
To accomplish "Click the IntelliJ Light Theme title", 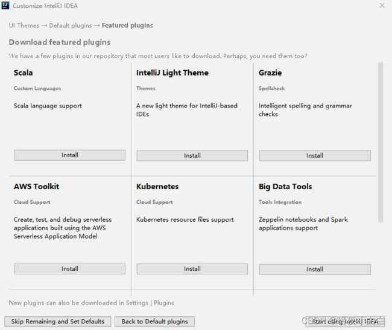I will point(172,73).
